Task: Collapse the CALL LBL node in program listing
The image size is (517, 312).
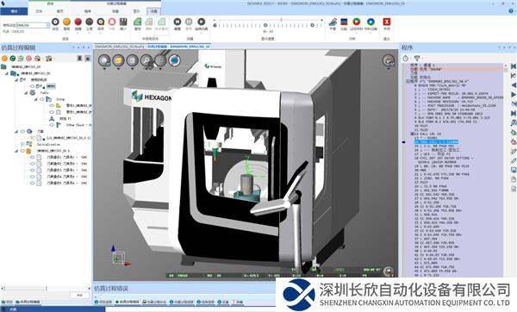Action: point(412,134)
